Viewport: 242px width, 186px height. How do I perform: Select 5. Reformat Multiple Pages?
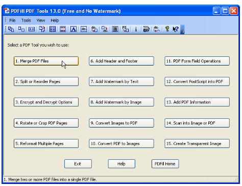pyautogui.click(x=46, y=143)
